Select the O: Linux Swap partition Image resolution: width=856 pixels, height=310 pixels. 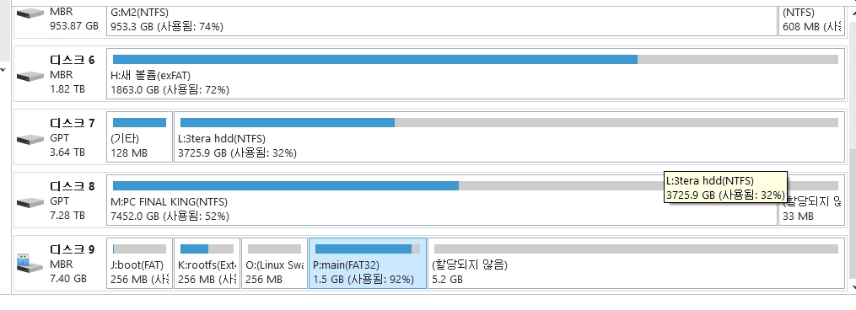(x=275, y=263)
